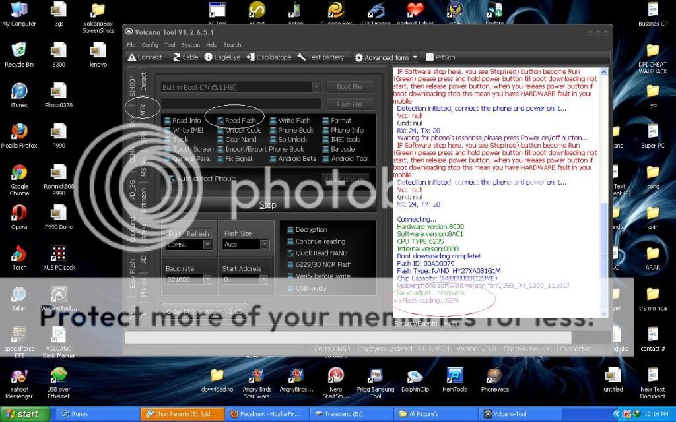
Task: Open the Config menu
Action: coord(149,44)
